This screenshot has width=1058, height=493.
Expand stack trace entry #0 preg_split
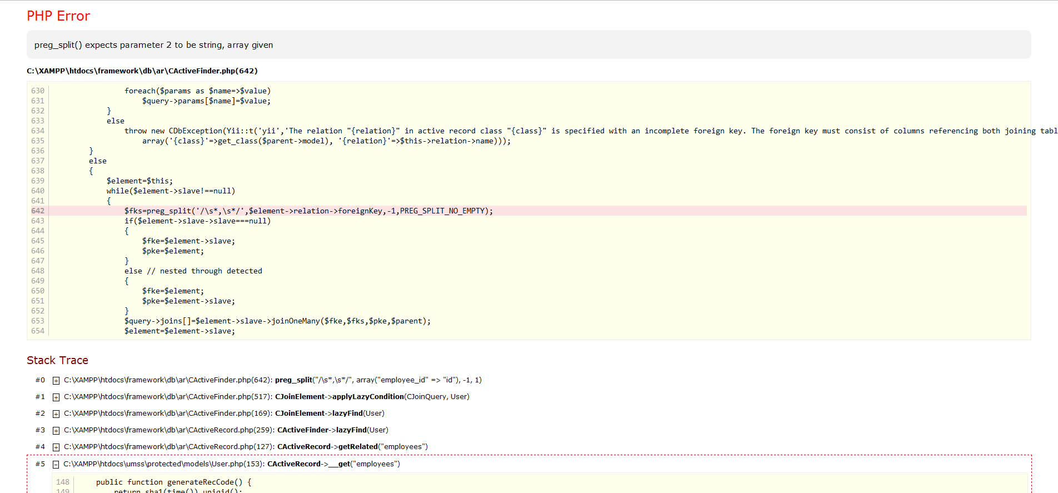pos(56,381)
